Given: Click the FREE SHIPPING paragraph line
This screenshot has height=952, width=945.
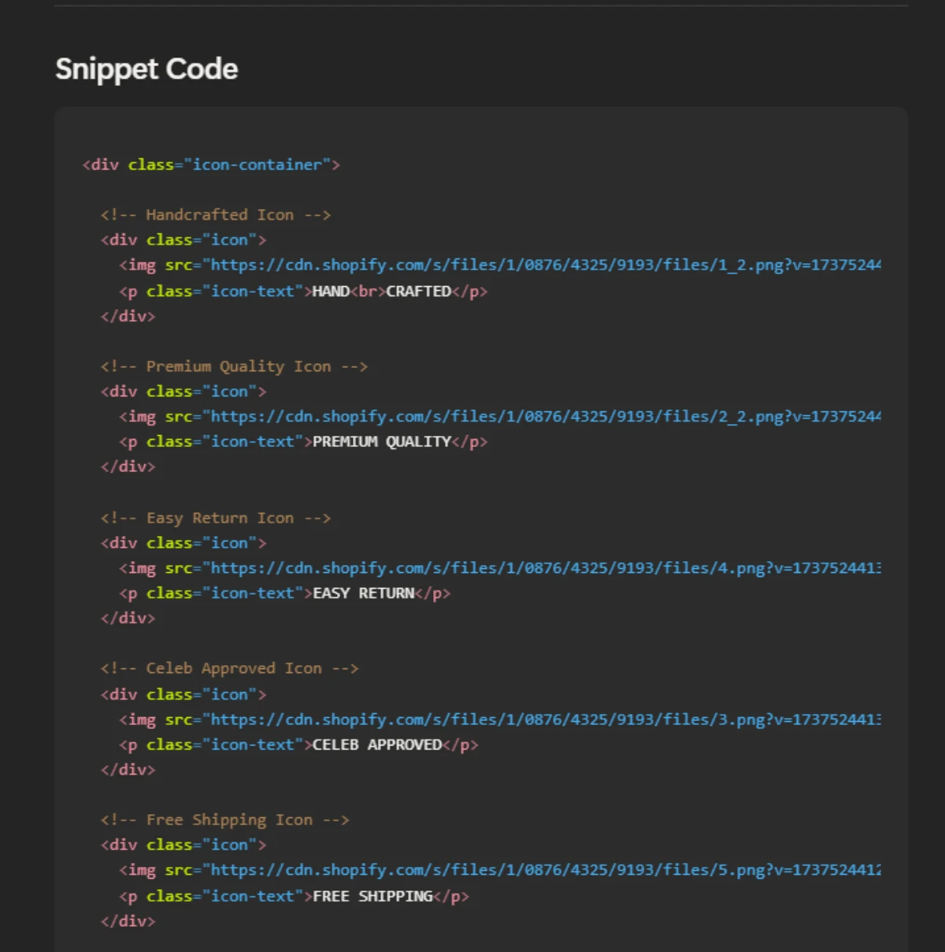Looking at the screenshot, I should (294, 896).
